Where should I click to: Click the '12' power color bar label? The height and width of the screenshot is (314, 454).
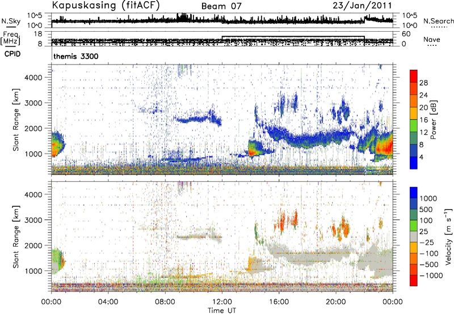pos(423,133)
